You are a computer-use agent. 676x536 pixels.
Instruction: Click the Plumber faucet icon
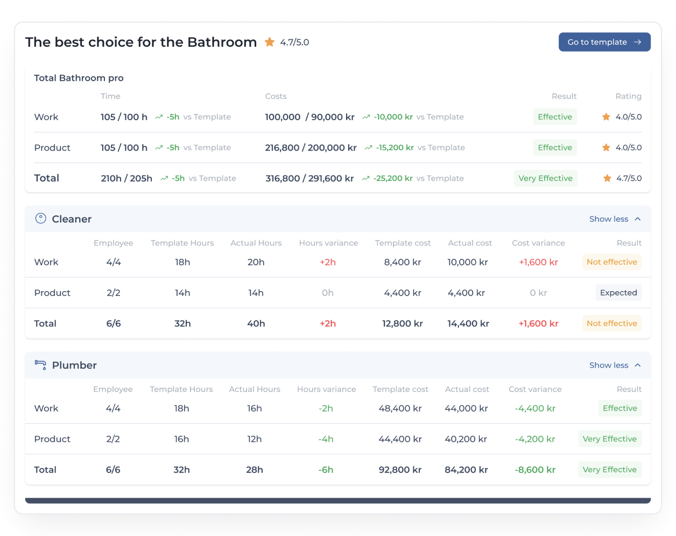point(40,364)
